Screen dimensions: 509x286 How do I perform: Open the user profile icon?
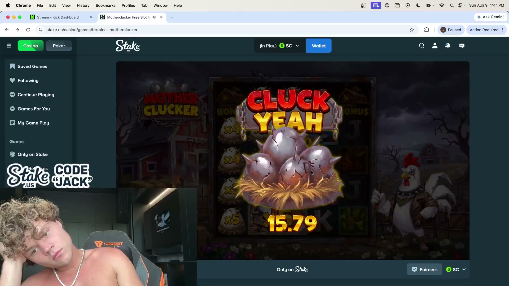pos(435,46)
